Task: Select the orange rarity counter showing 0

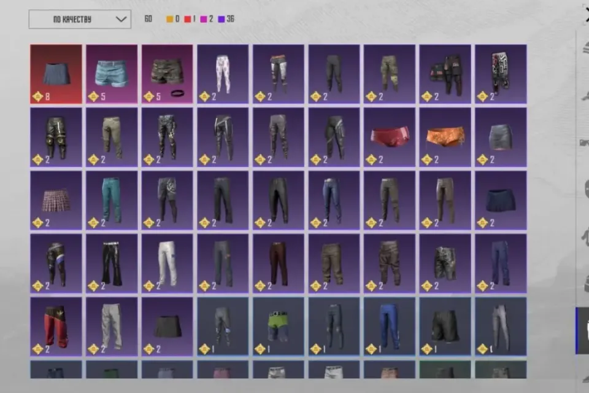Action: coord(173,19)
